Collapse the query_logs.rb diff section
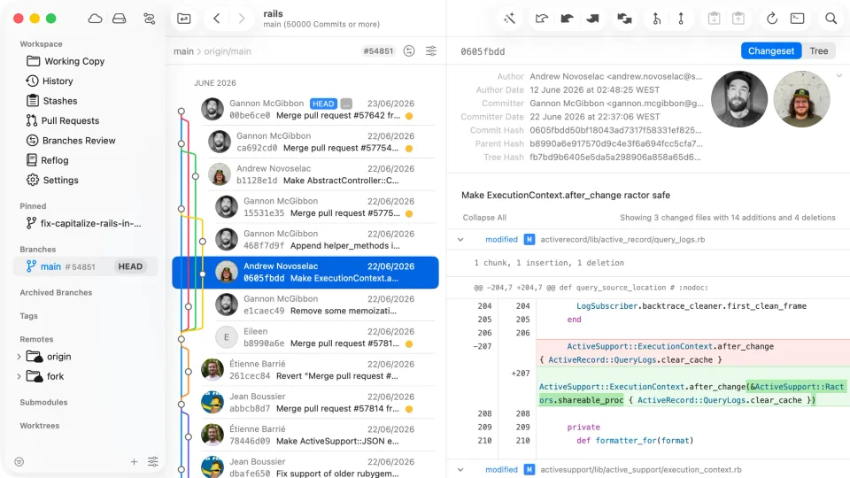 coord(460,240)
